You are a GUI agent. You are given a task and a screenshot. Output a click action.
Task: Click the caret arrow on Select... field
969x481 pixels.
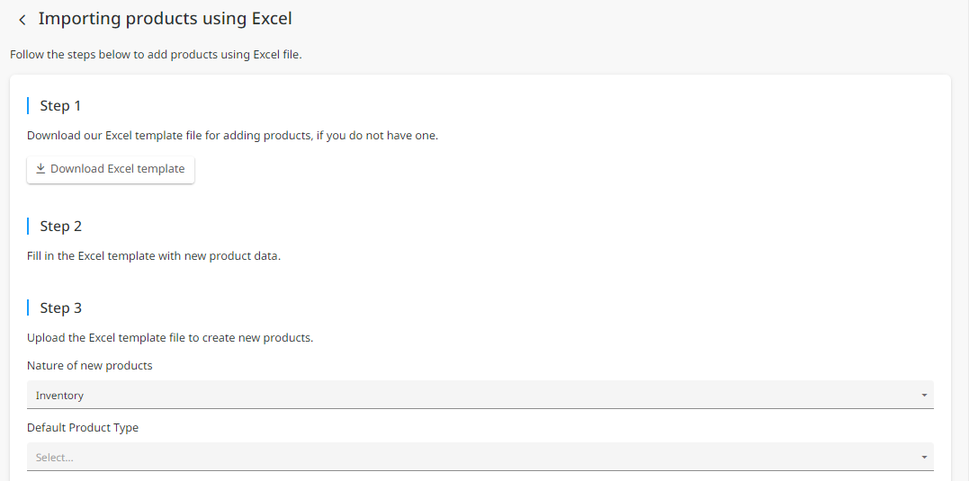tap(924, 458)
